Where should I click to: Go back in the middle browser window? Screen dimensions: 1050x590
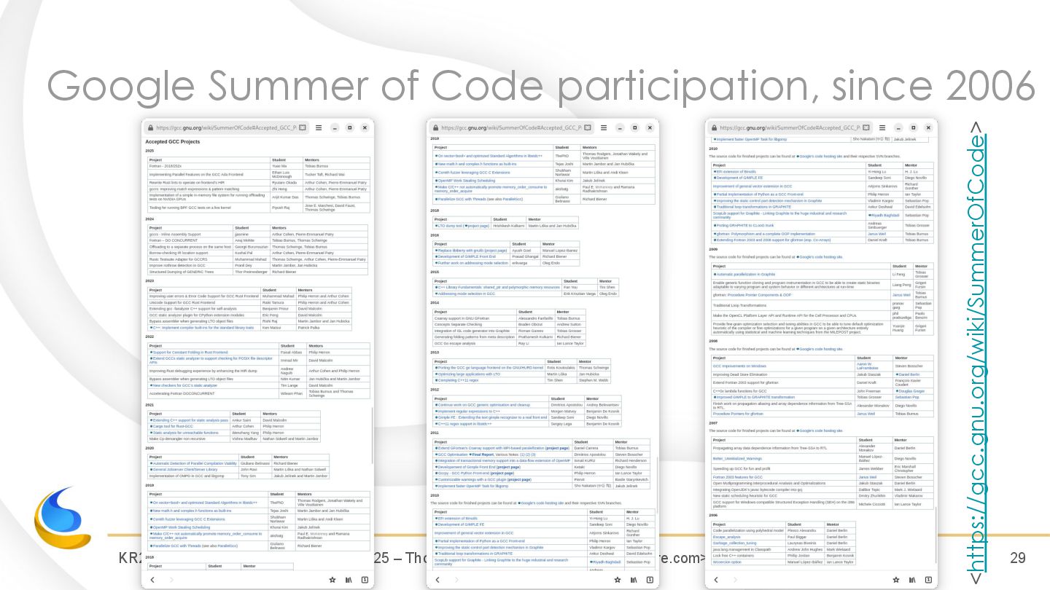tap(438, 580)
